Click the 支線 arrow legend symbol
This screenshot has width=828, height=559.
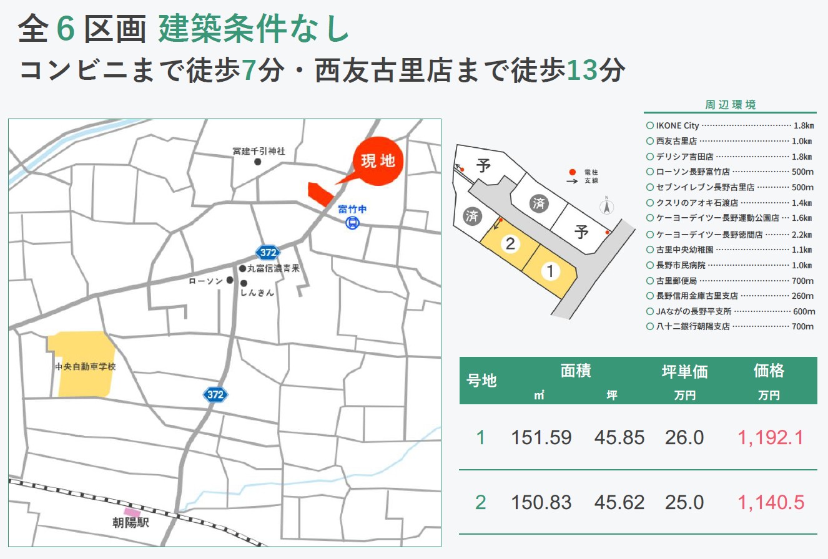(571, 181)
